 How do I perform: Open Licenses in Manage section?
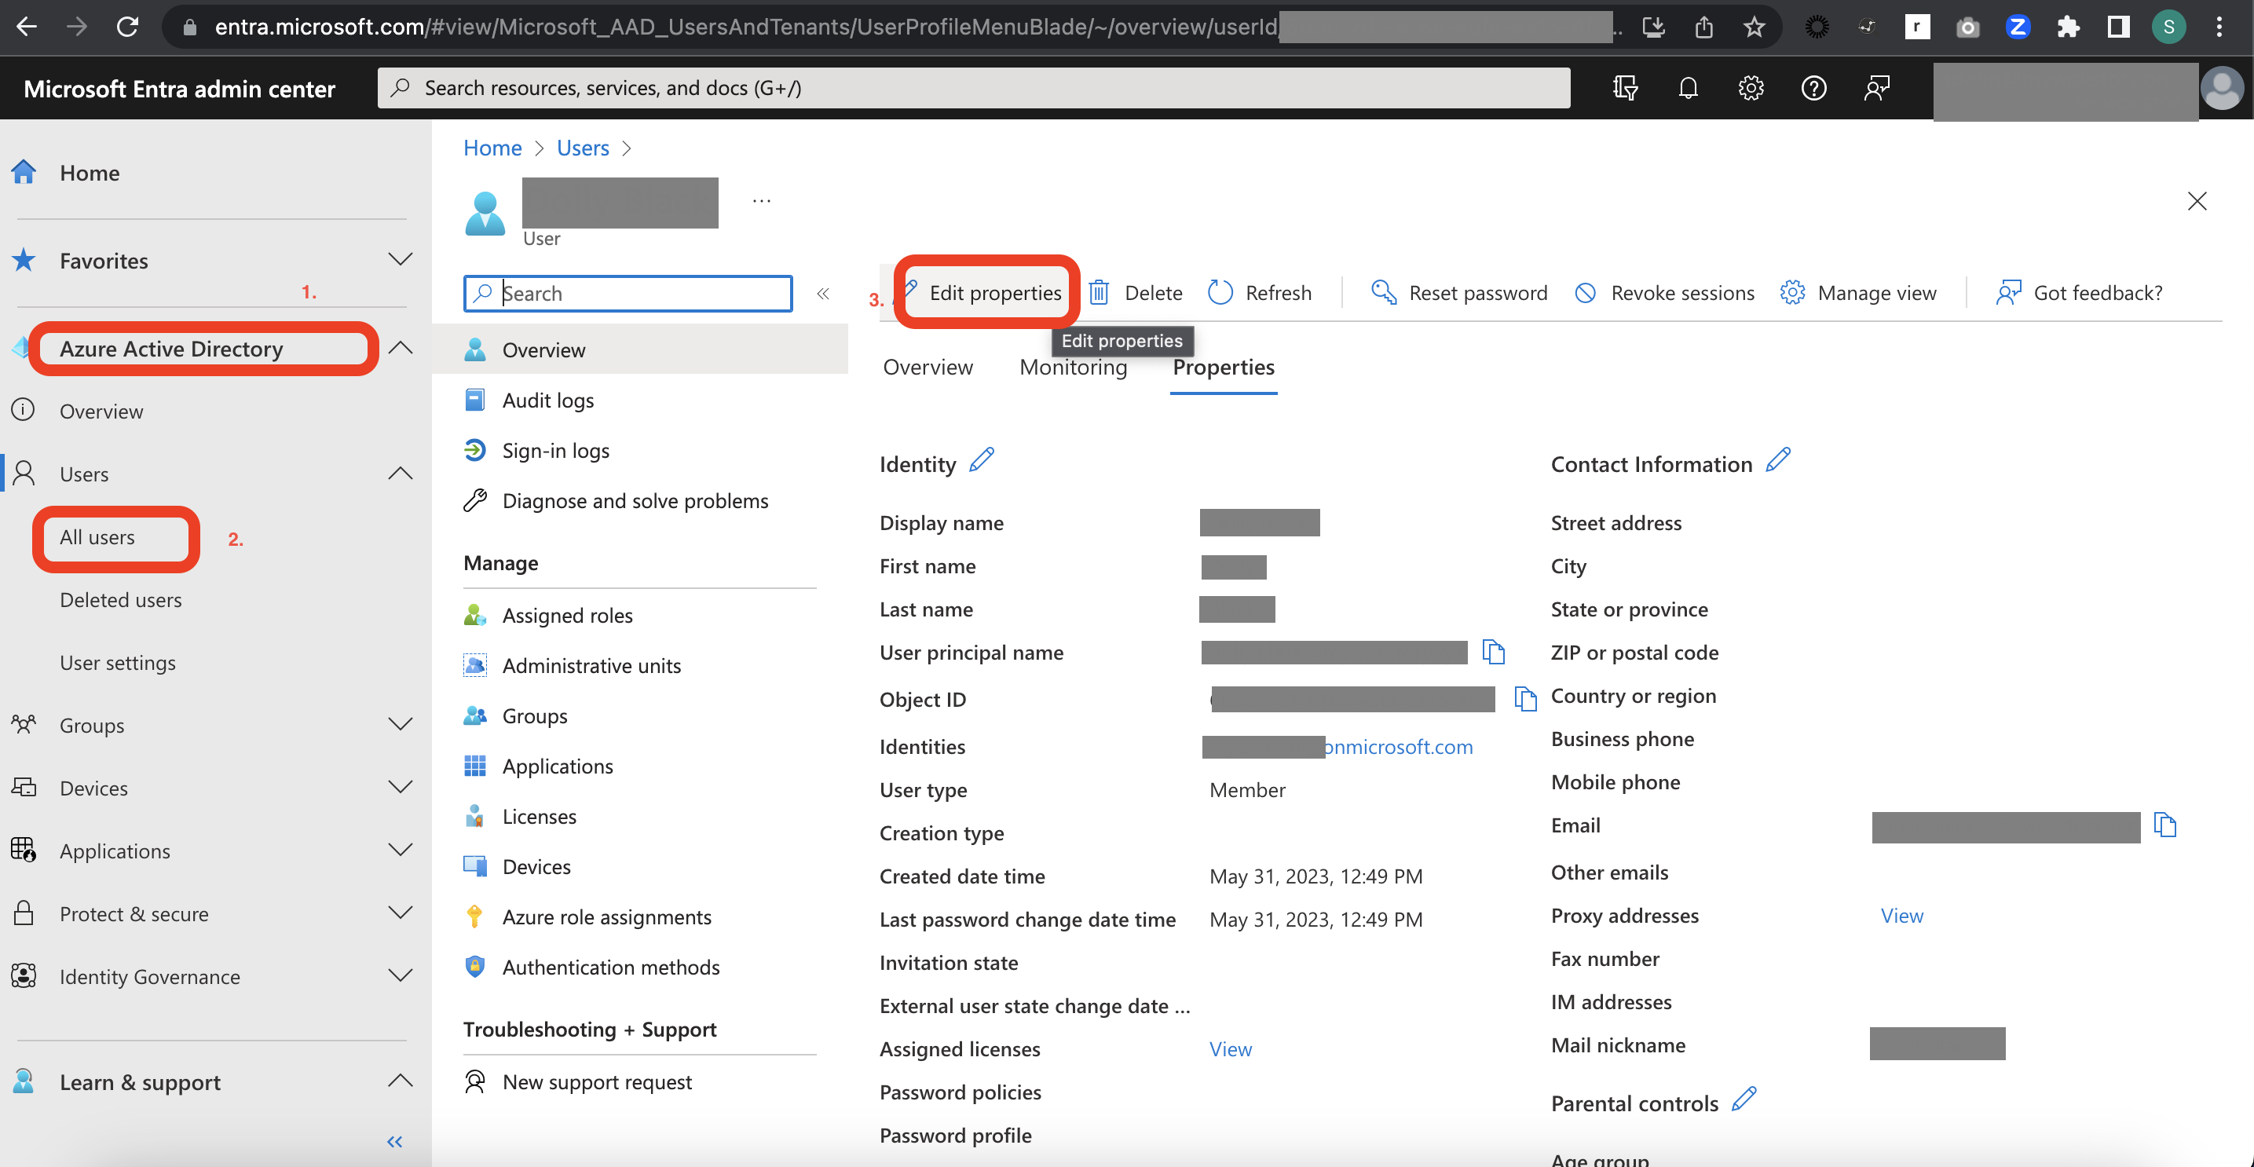click(x=539, y=816)
